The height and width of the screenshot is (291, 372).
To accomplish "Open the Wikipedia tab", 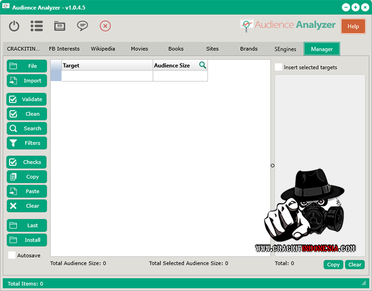I will click(x=103, y=49).
